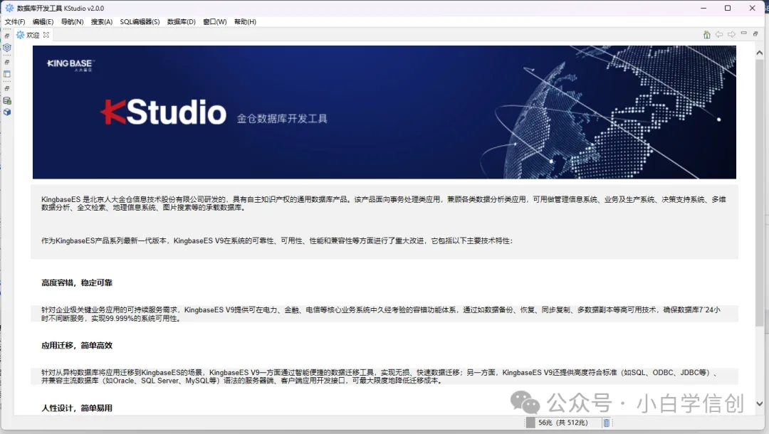Click the maximize view icon above the editor

[x=755, y=33]
